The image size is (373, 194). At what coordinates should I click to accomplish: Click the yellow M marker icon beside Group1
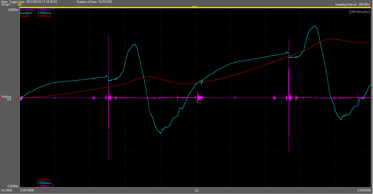[x=20, y=4]
